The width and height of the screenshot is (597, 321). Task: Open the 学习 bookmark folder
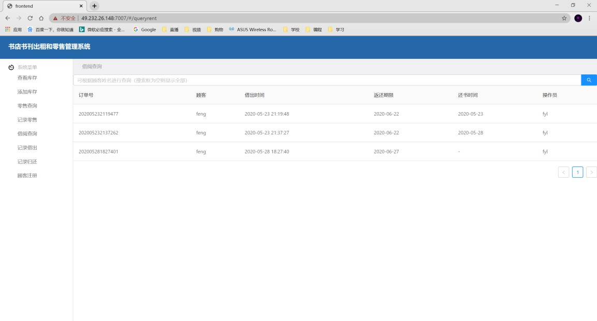(336, 29)
